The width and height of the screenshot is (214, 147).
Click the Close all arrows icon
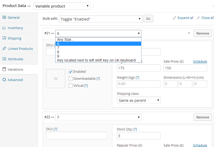198,18
